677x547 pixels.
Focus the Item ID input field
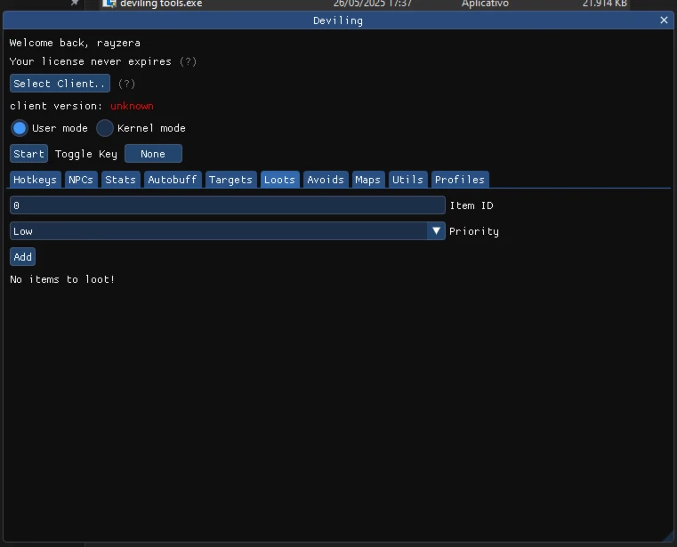pos(228,205)
